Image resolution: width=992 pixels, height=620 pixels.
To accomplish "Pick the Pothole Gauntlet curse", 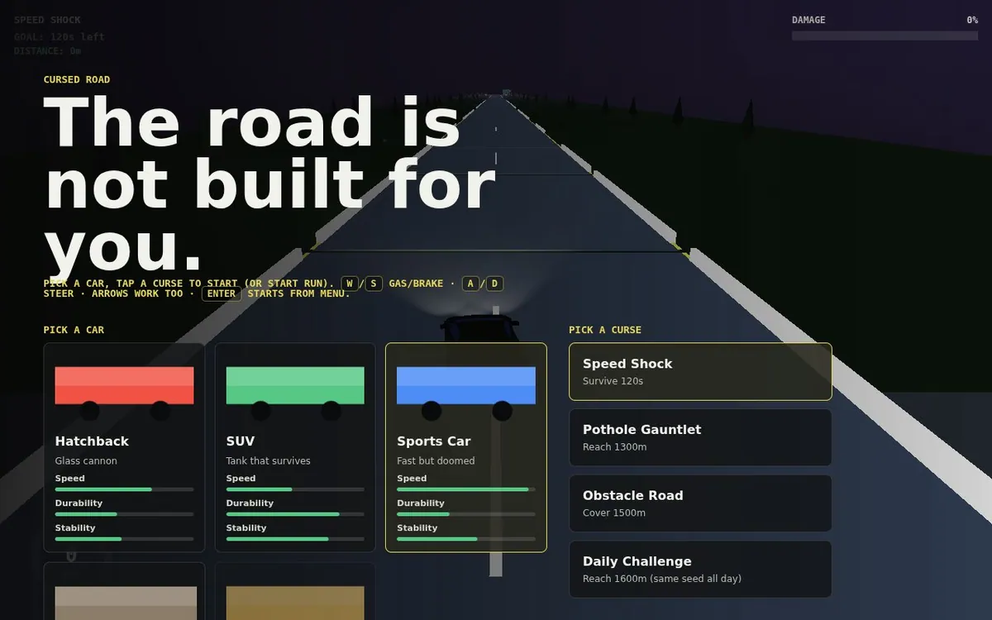I will 700,437.
